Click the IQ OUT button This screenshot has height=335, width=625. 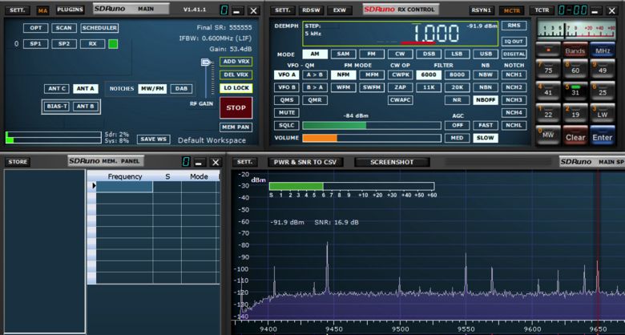click(514, 42)
